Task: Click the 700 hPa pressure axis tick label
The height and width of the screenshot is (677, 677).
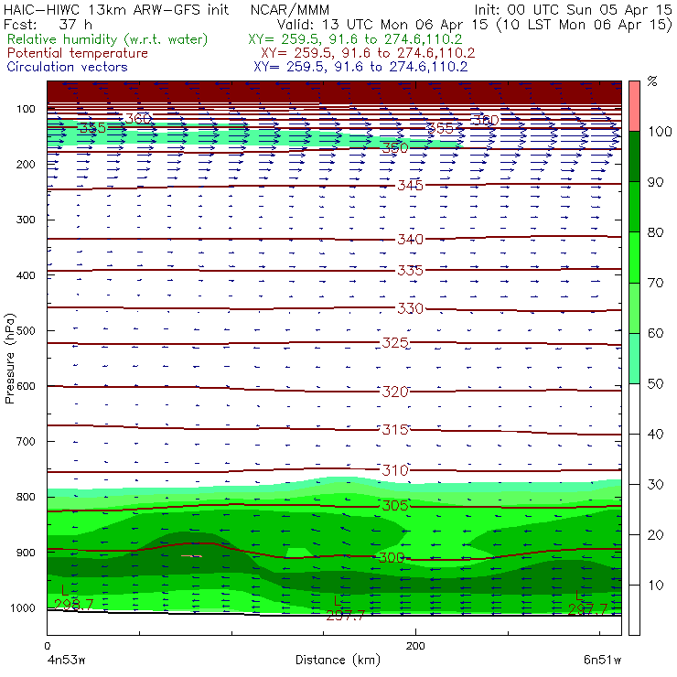Action: (x=27, y=442)
